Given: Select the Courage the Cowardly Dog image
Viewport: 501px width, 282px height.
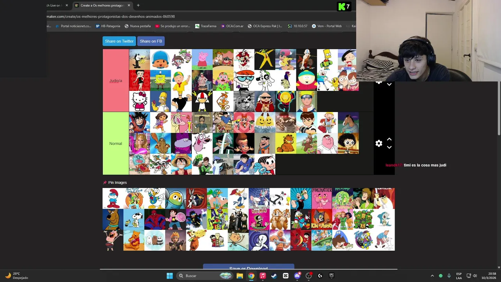Looking at the screenshot, I should (202, 143).
